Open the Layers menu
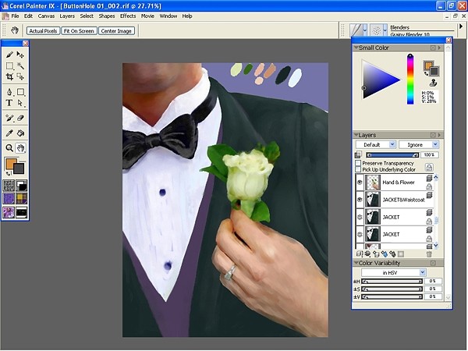This screenshot has height=351, width=468. [x=67, y=16]
